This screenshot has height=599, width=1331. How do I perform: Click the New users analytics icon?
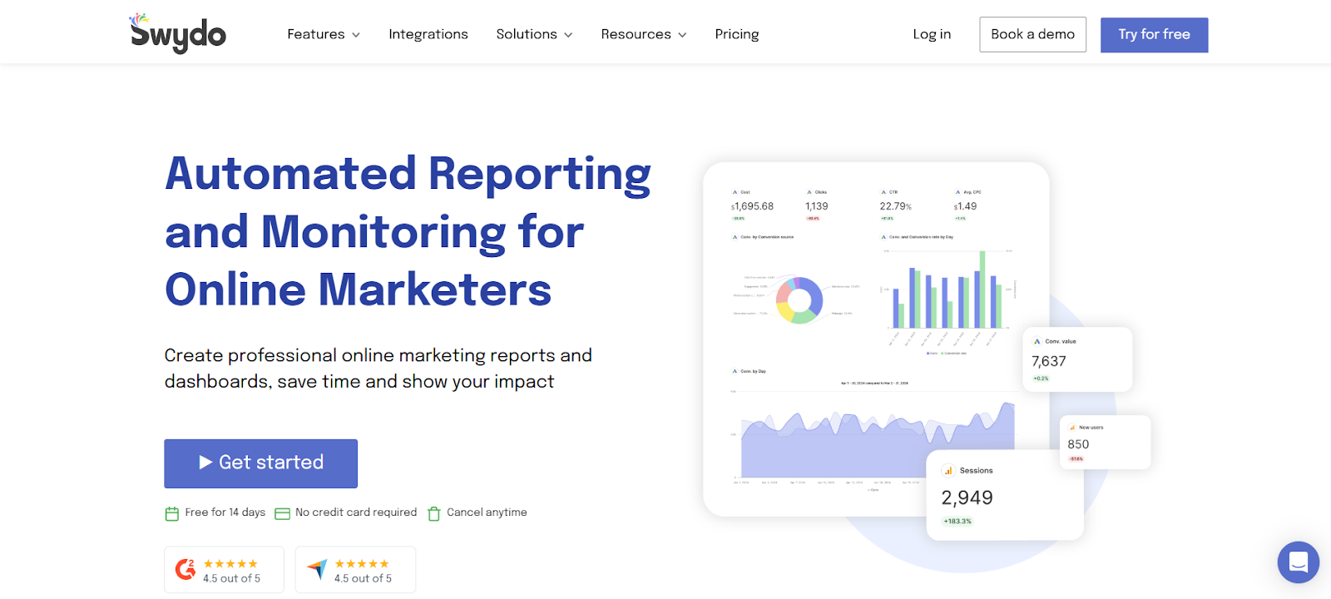1072,428
